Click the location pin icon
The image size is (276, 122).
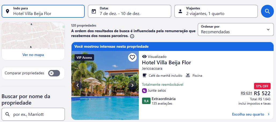click(x=8, y=12)
